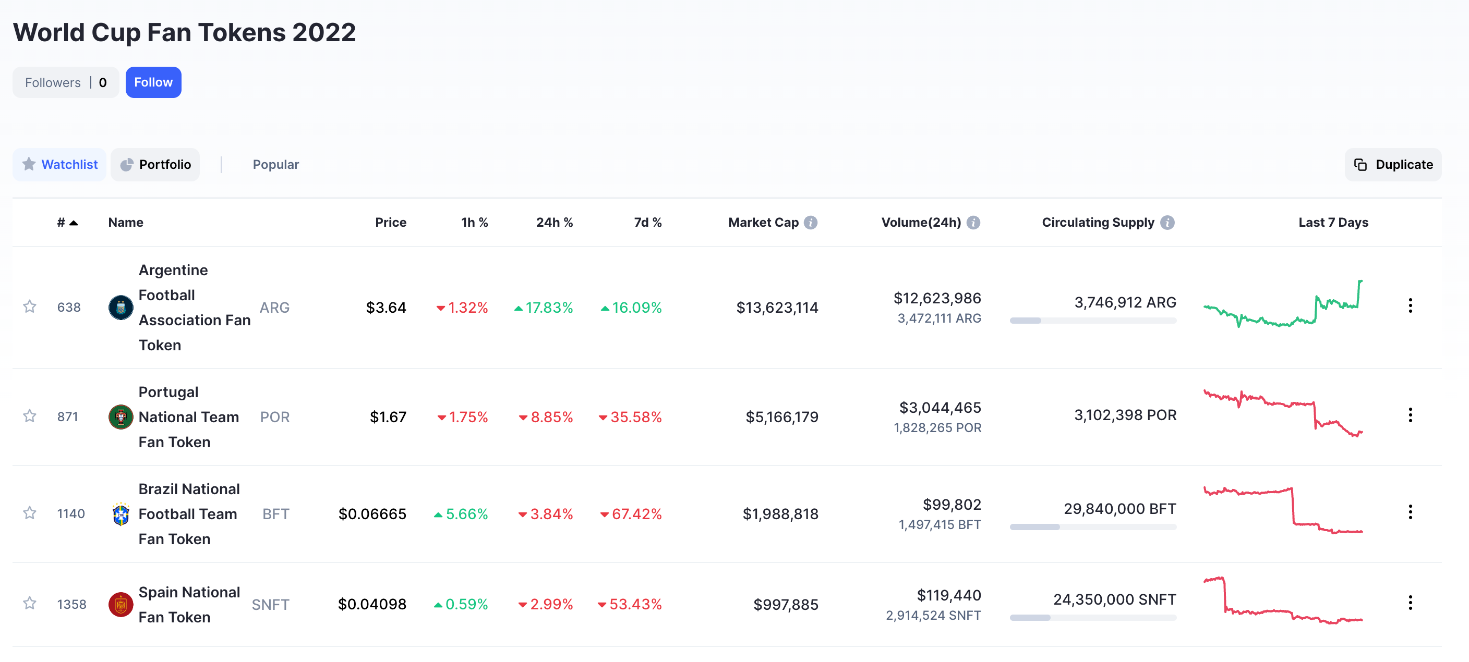The width and height of the screenshot is (1469, 662).
Task: Click the 3,102,398 POR supply value
Action: tap(1125, 415)
